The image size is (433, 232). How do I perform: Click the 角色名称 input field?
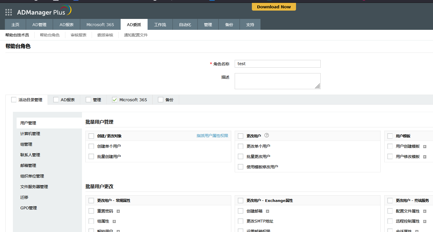tap(277, 64)
